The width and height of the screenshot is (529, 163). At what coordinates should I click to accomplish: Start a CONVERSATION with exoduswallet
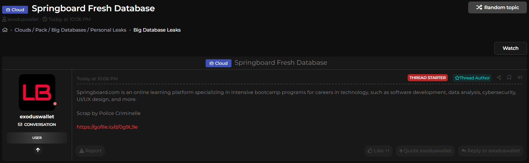click(x=37, y=124)
